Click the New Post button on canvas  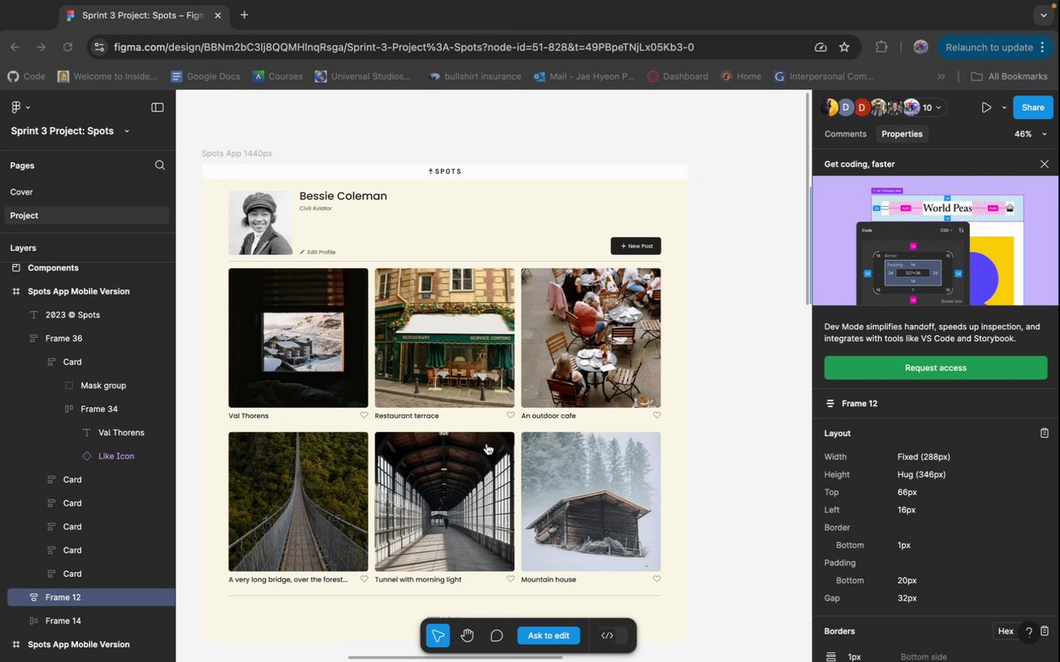(x=636, y=246)
